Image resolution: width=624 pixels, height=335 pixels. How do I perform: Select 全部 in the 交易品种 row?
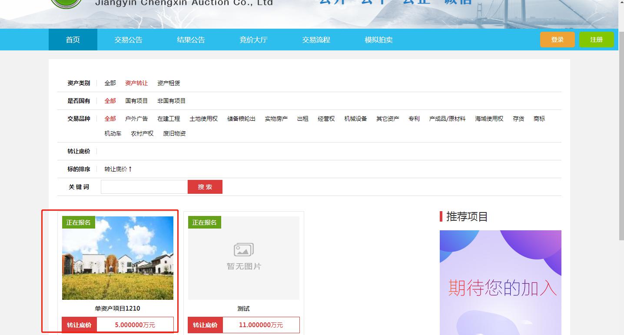click(x=110, y=119)
